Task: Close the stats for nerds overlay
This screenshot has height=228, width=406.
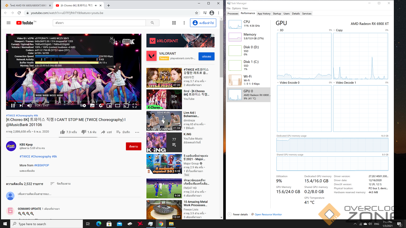Action: [112, 39]
